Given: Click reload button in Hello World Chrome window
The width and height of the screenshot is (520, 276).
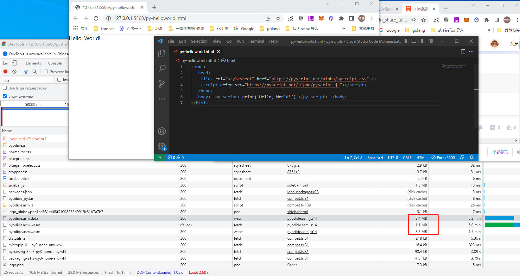Looking at the screenshot, I should point(96,18).
